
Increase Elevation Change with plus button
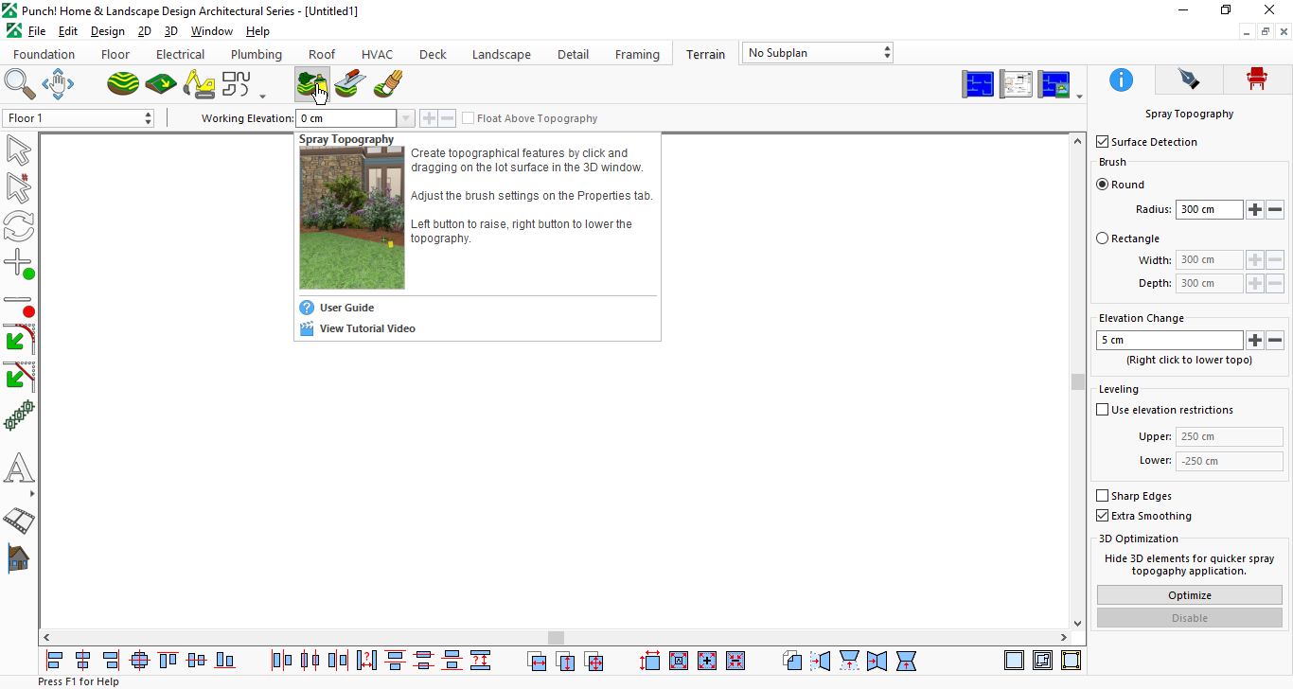[1255, 340]
